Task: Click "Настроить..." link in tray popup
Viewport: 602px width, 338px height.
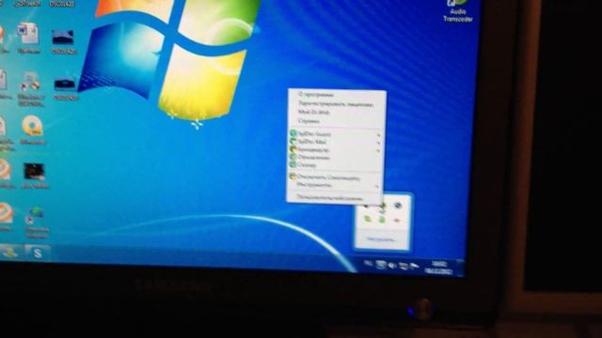Action: pos(381,239)
